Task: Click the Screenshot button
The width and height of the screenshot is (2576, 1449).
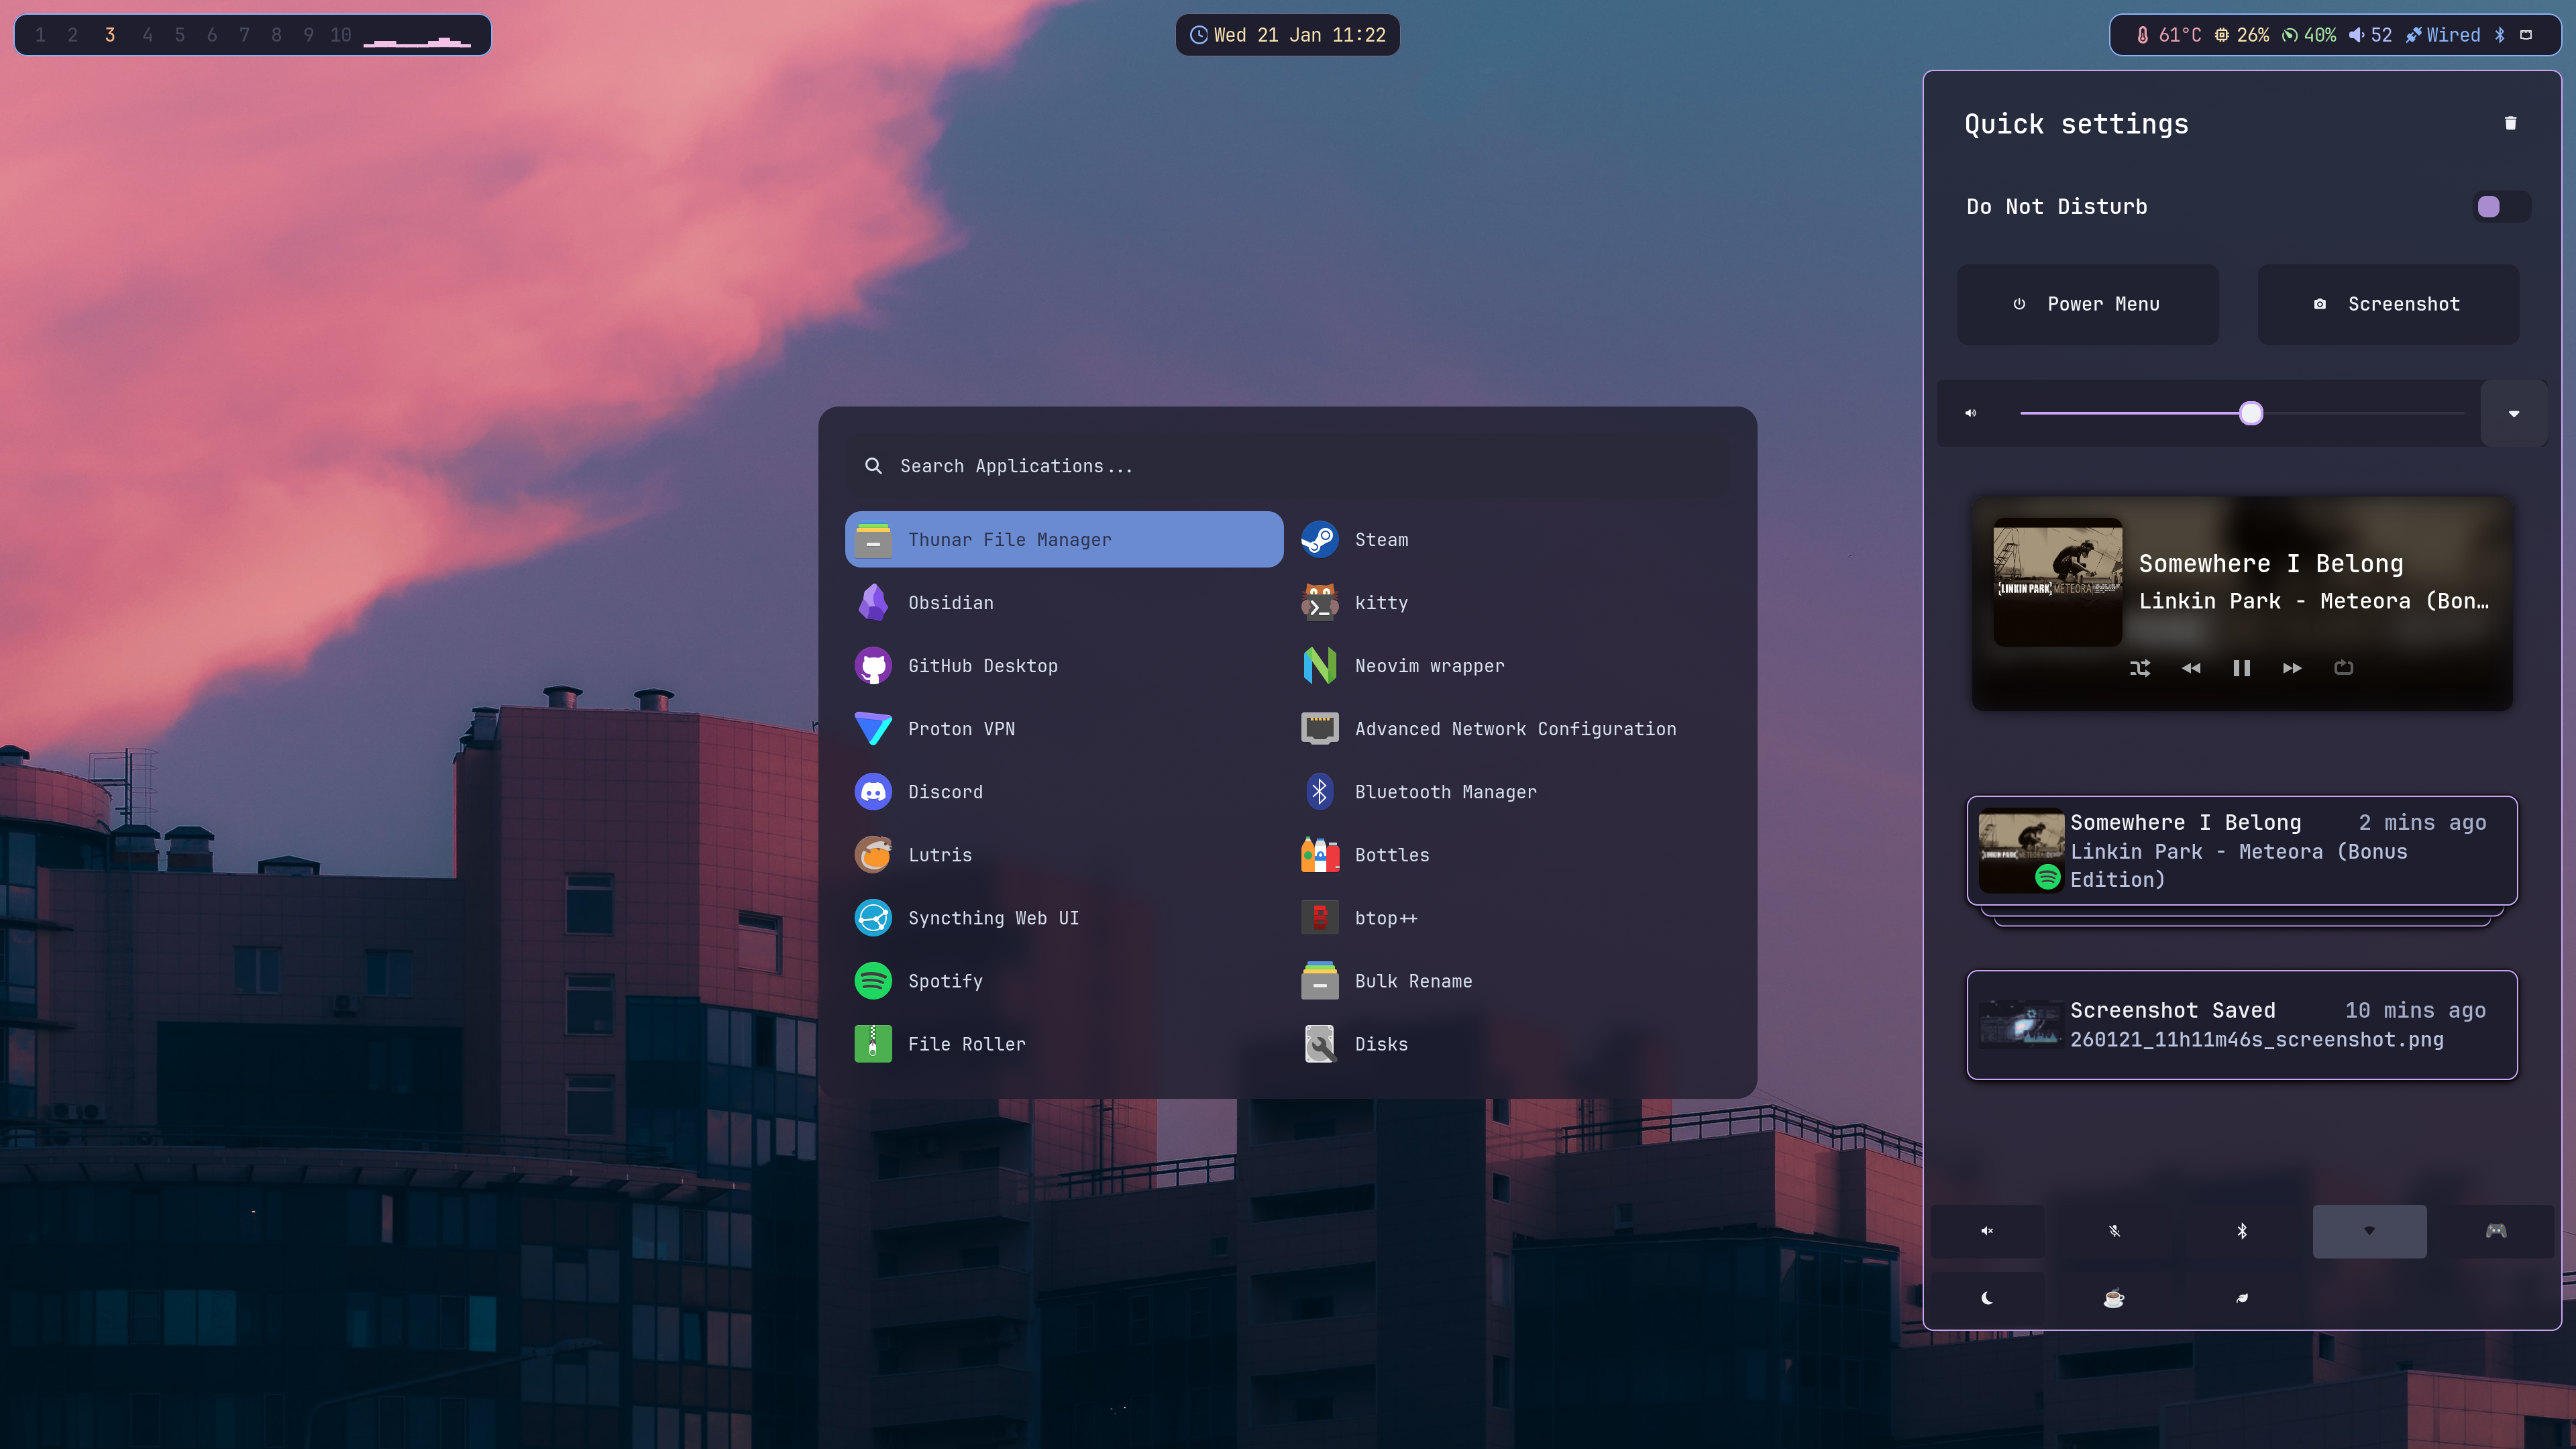Action: tap(2388, 304)
